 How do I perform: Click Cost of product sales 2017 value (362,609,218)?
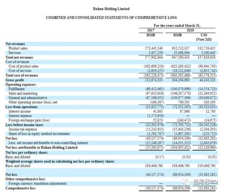click(x=154, y=66)
